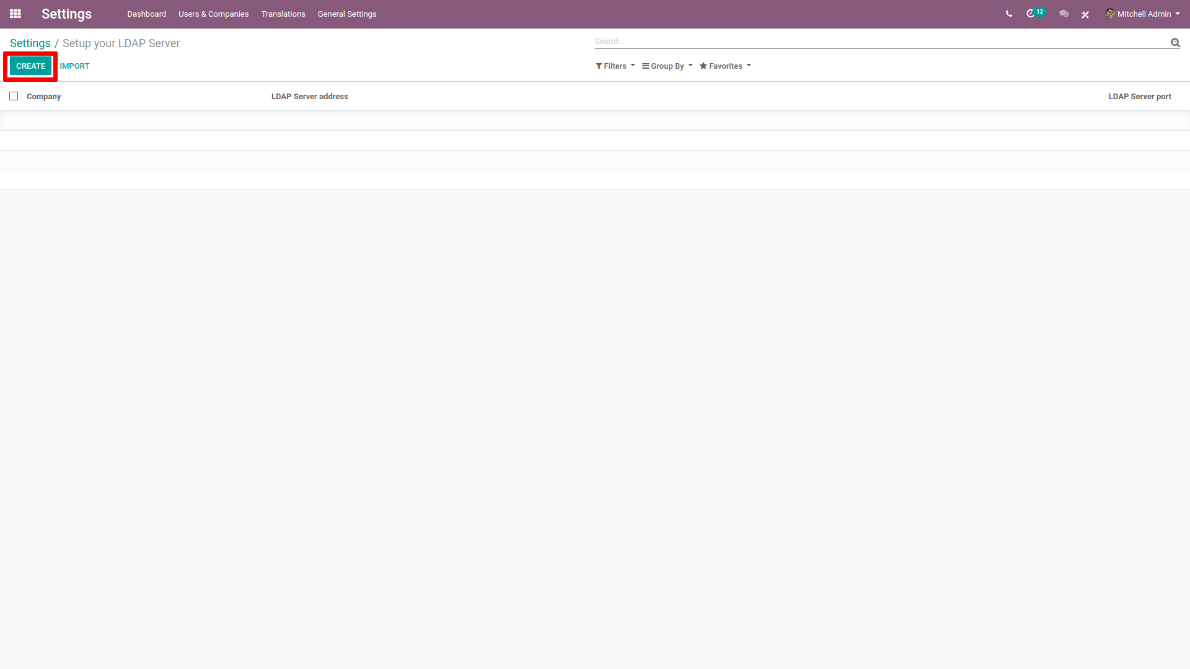1190x669 pixels.
Task: Click the close/X icon in toolbar
Action: 1085,14
